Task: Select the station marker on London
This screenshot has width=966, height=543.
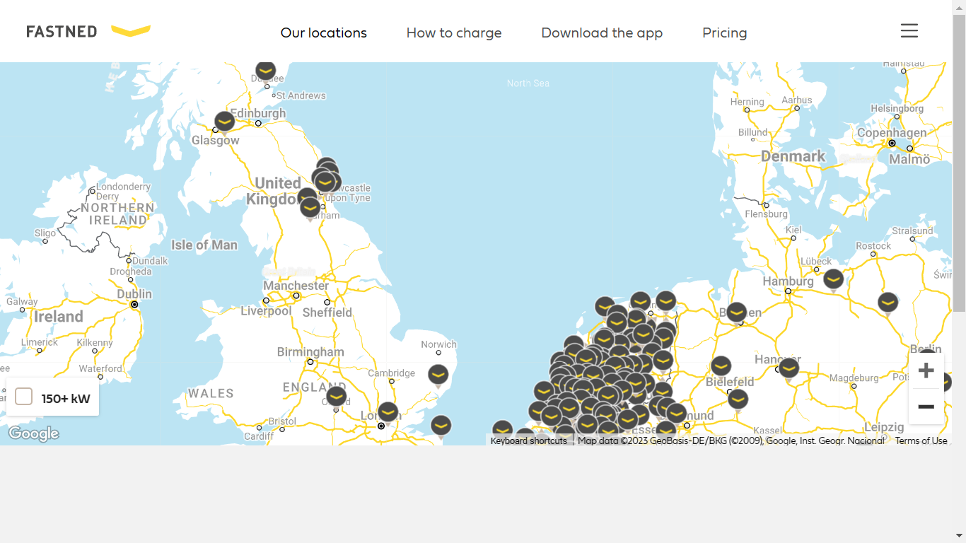Action: coord(388,413)
